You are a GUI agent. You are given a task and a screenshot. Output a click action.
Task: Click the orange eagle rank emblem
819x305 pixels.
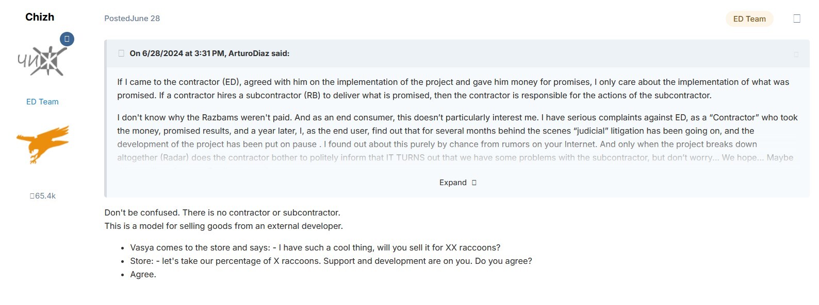coord(42,145)
